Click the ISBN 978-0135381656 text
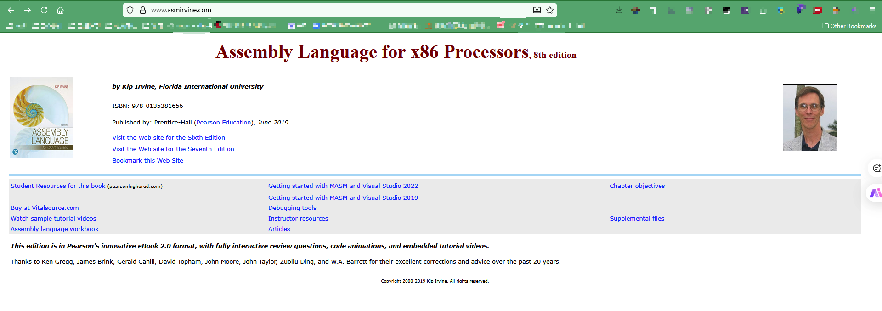Viewport: 882px width, 311px height. tap(147, 106)
